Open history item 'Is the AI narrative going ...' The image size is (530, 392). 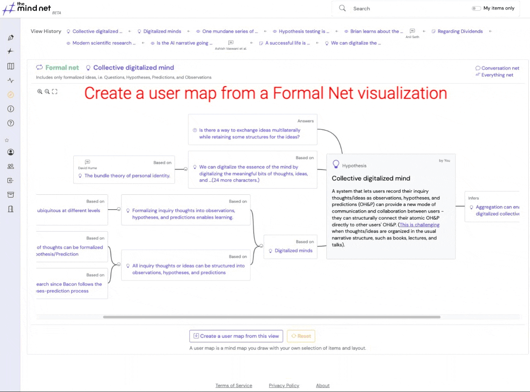tap(185, 43)
